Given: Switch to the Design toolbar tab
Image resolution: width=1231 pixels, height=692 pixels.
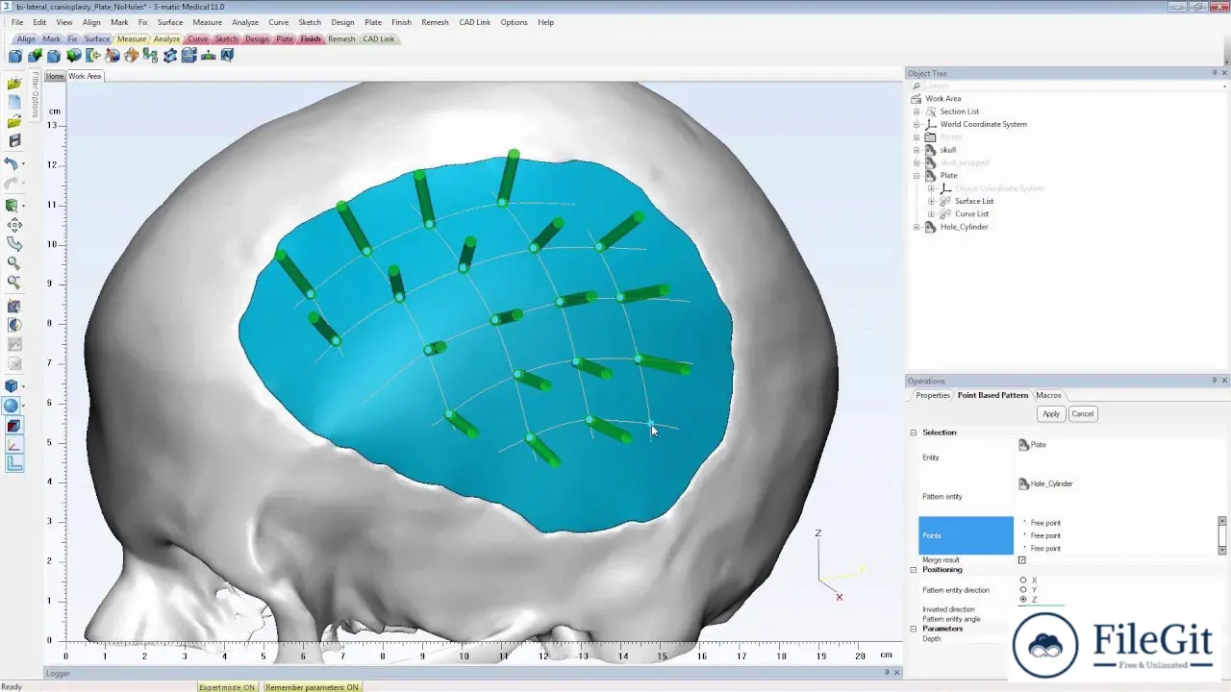Looking at the screenshot, I should pos(257,39).
